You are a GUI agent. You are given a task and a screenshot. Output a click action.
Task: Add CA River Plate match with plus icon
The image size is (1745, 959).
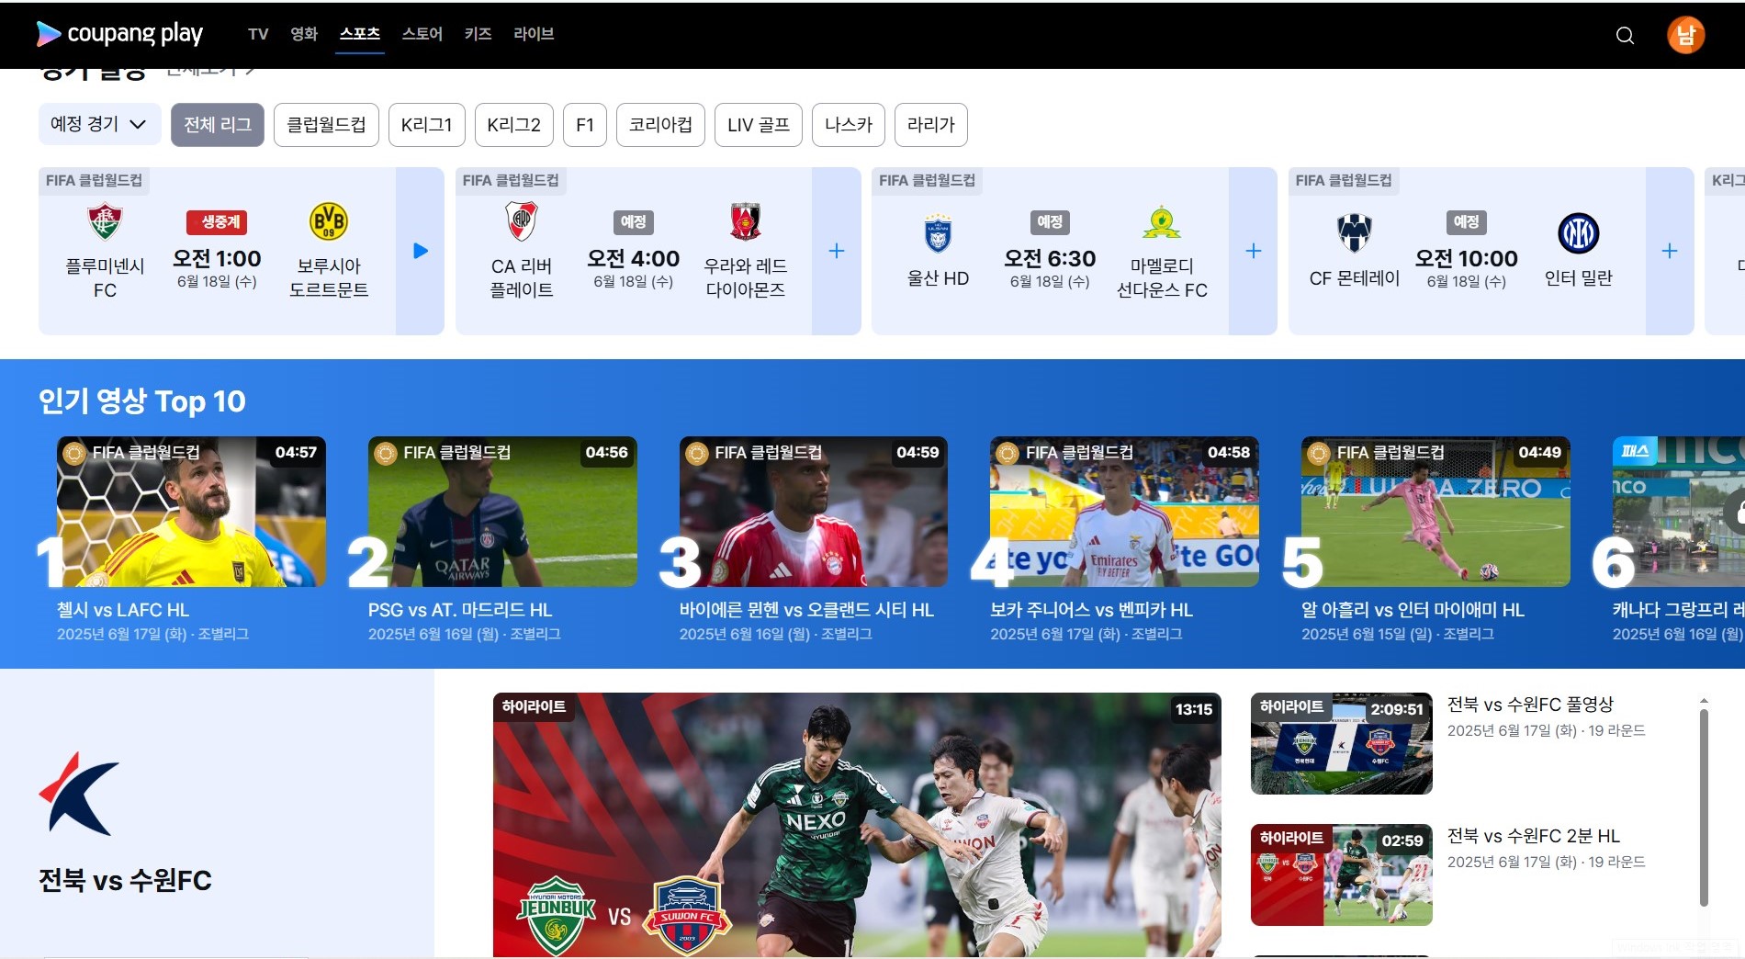(x=837, y=251)
